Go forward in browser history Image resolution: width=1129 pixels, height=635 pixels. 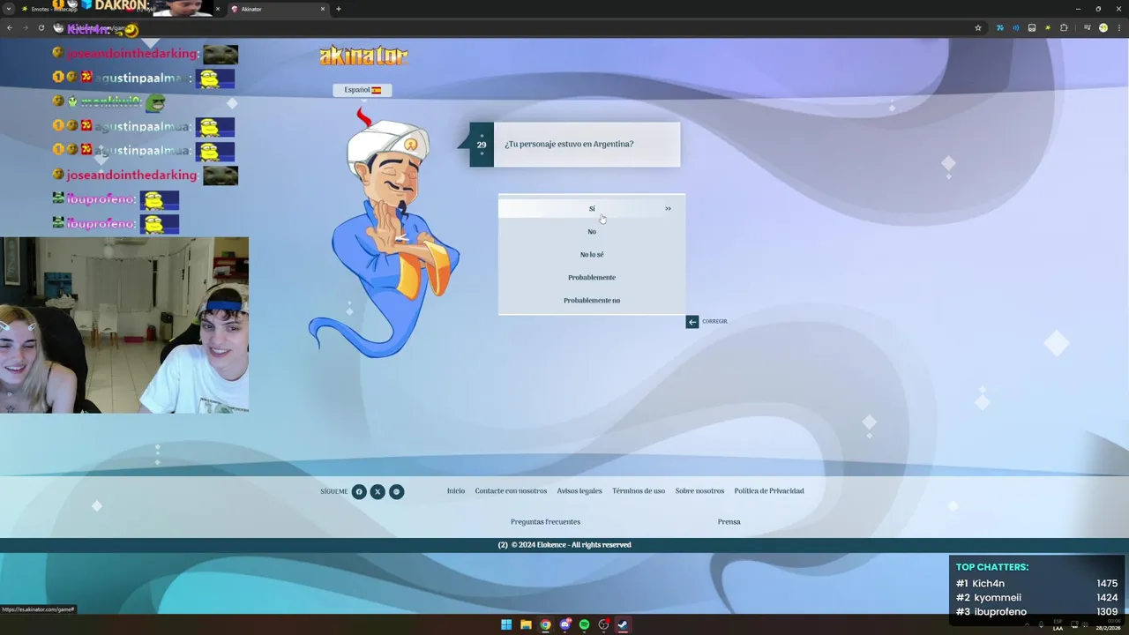tap(25, 28)
